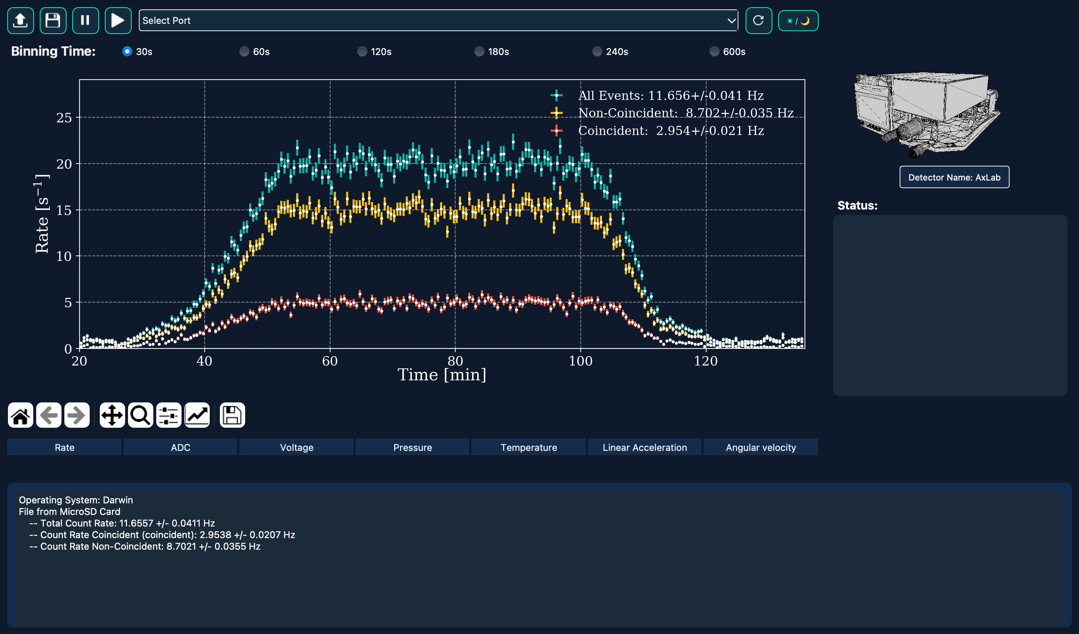Reset plot view with home icon
1079x634 pixels.
point(20,415)
